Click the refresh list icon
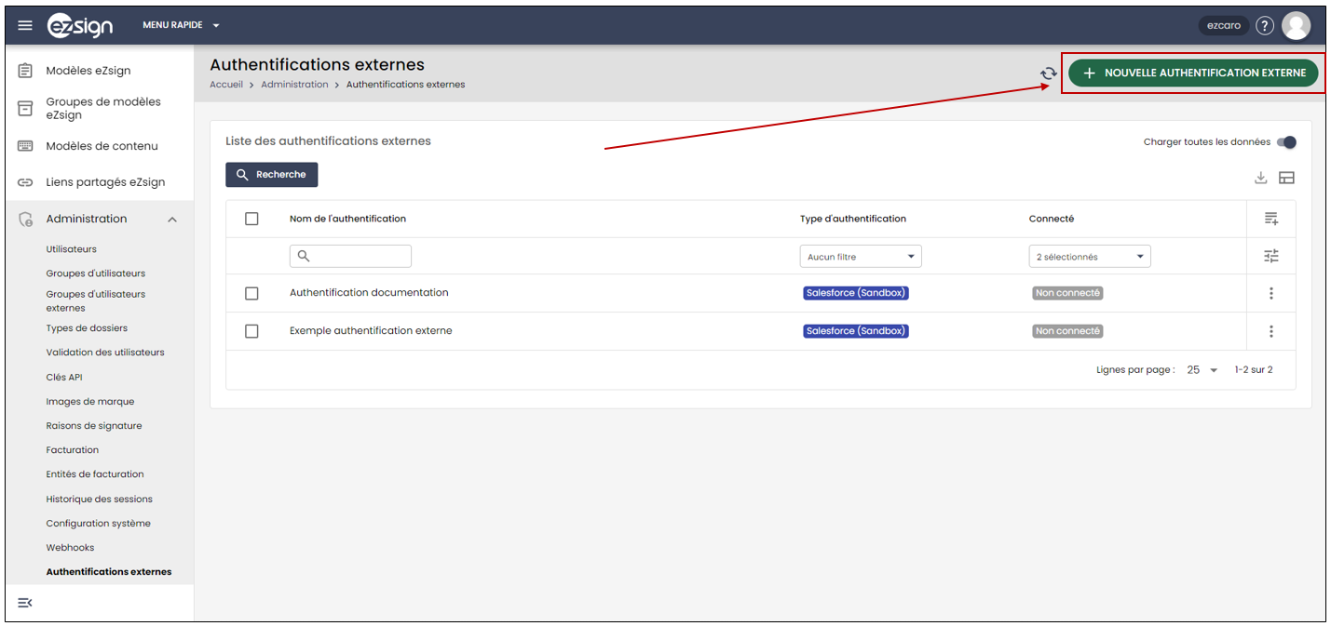Viewport: 1331px width, 626px height. click(x=1049, y=73)
